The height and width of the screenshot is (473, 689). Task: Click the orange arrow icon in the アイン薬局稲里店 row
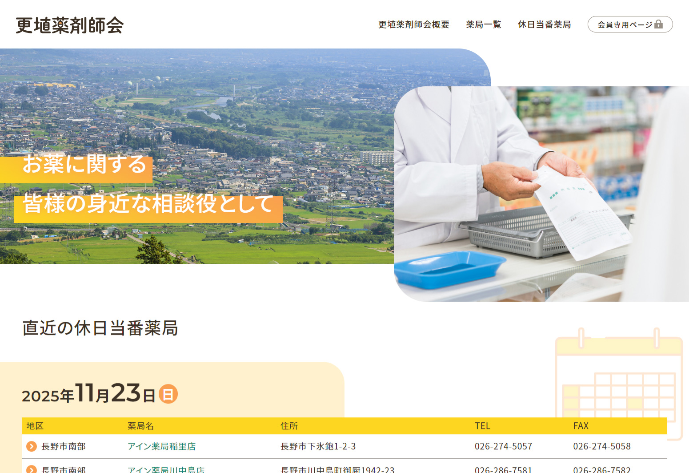pos(32,446)
